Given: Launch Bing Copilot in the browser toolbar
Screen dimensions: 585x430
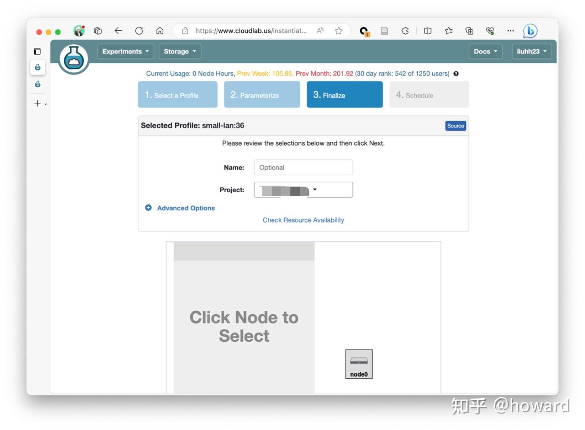Looking at the screenshot, I should pos(530,31).
